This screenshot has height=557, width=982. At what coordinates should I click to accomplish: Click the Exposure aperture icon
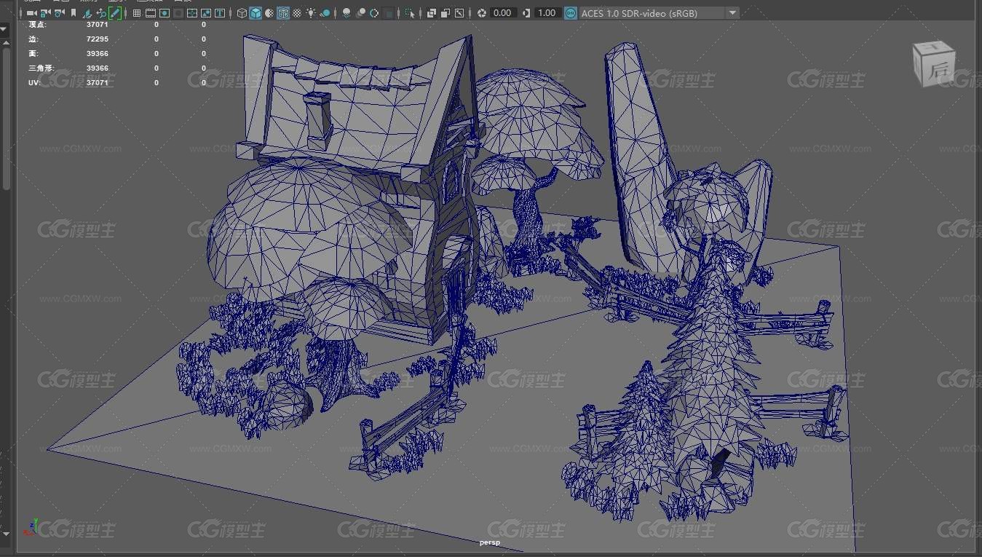[481, 13]
